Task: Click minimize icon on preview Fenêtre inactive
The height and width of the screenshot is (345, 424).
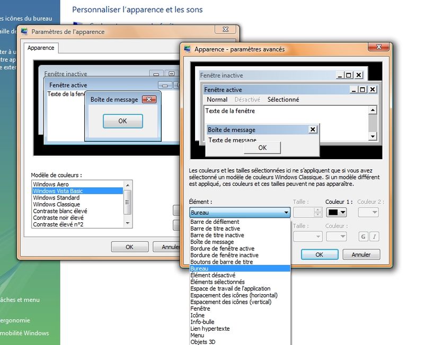Action: [339, 75]
